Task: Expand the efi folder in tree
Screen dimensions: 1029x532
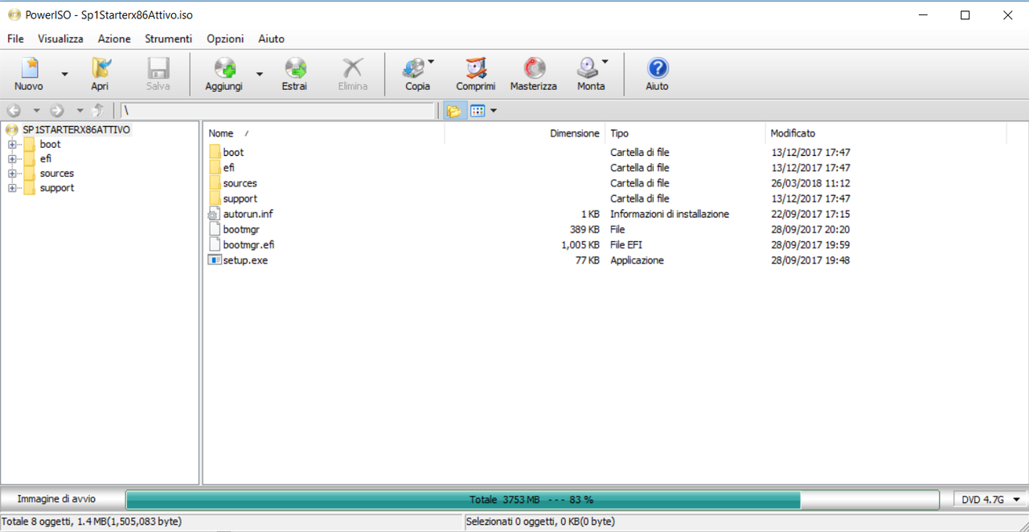Action: coord(12,159)
